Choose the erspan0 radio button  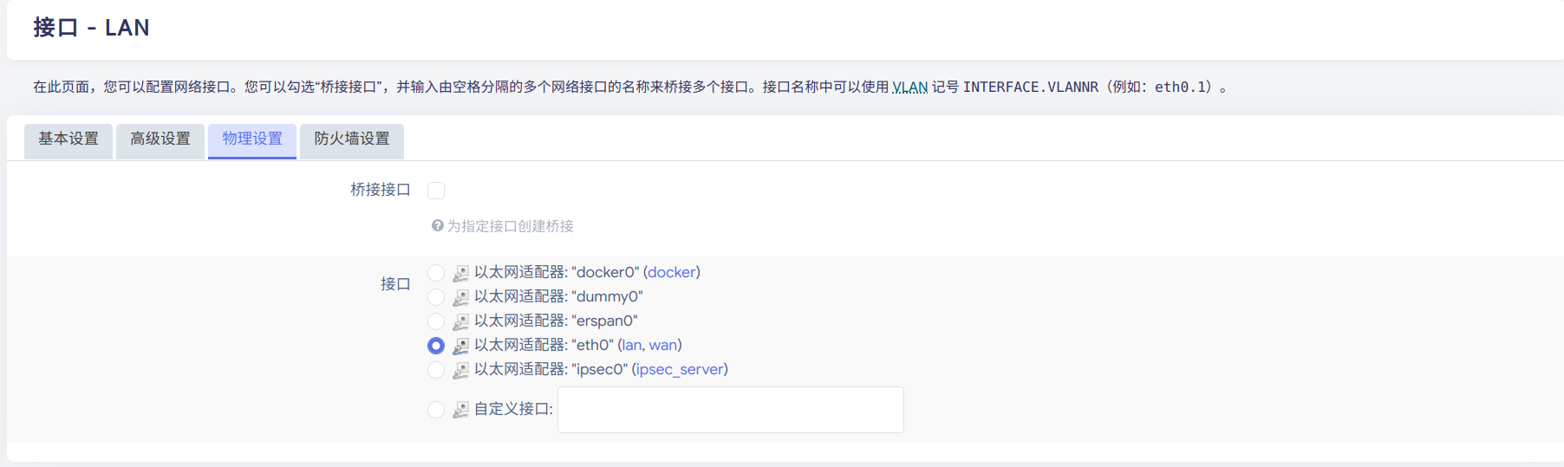click(436, 321)
